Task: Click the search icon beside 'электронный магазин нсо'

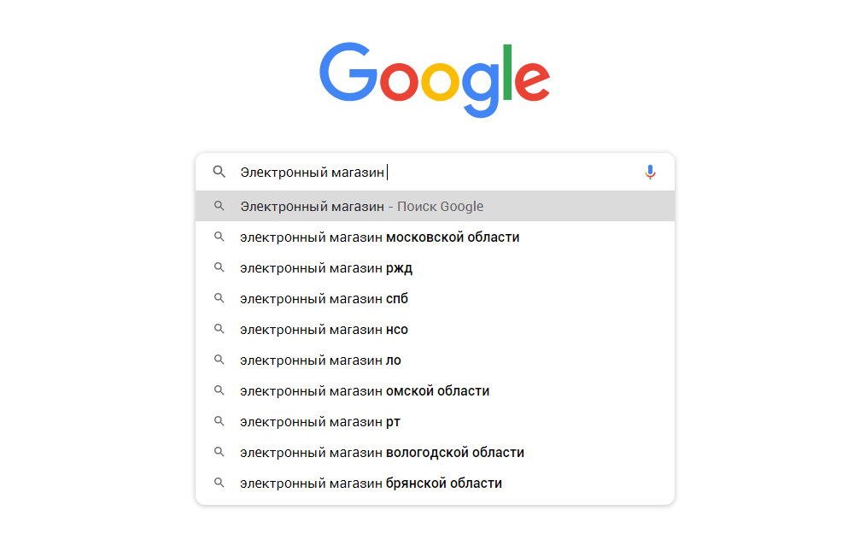Action: pos(219,329)
